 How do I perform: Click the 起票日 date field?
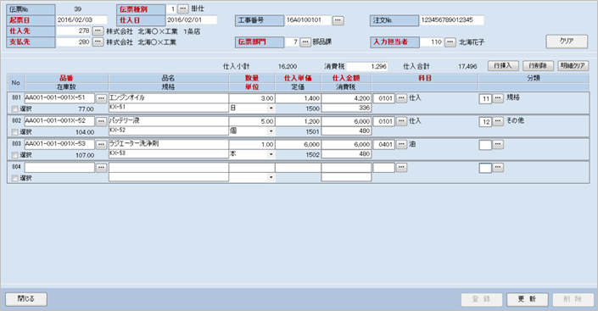pos(81,19)
